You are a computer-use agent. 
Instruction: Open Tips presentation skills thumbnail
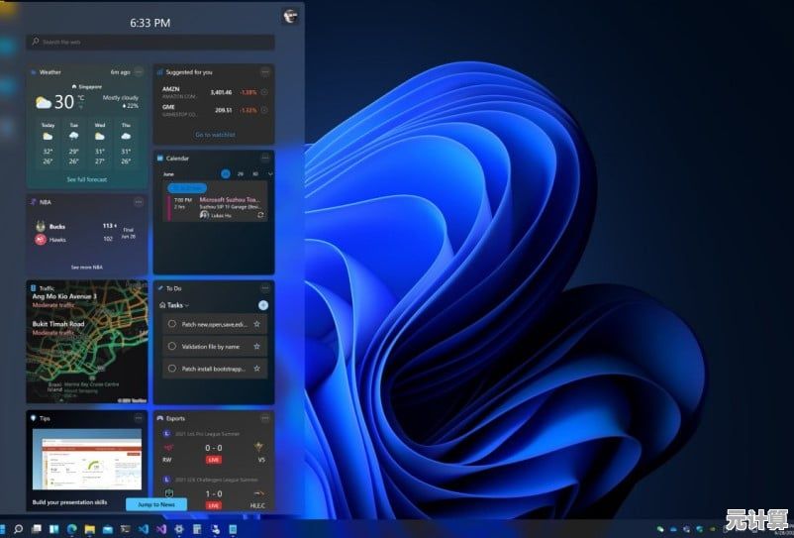tap(87, 460)
